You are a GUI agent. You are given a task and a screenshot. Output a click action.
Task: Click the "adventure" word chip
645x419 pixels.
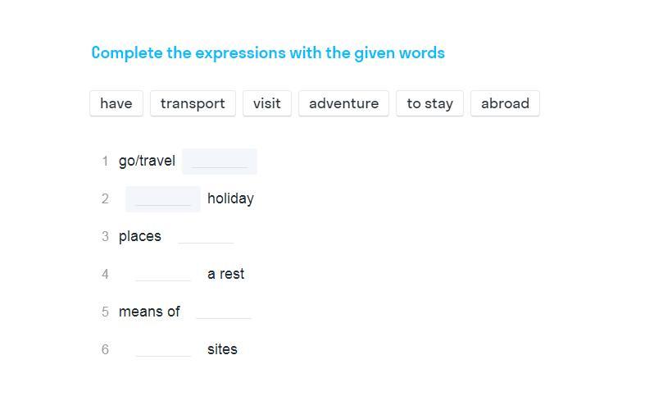[343, 103]
